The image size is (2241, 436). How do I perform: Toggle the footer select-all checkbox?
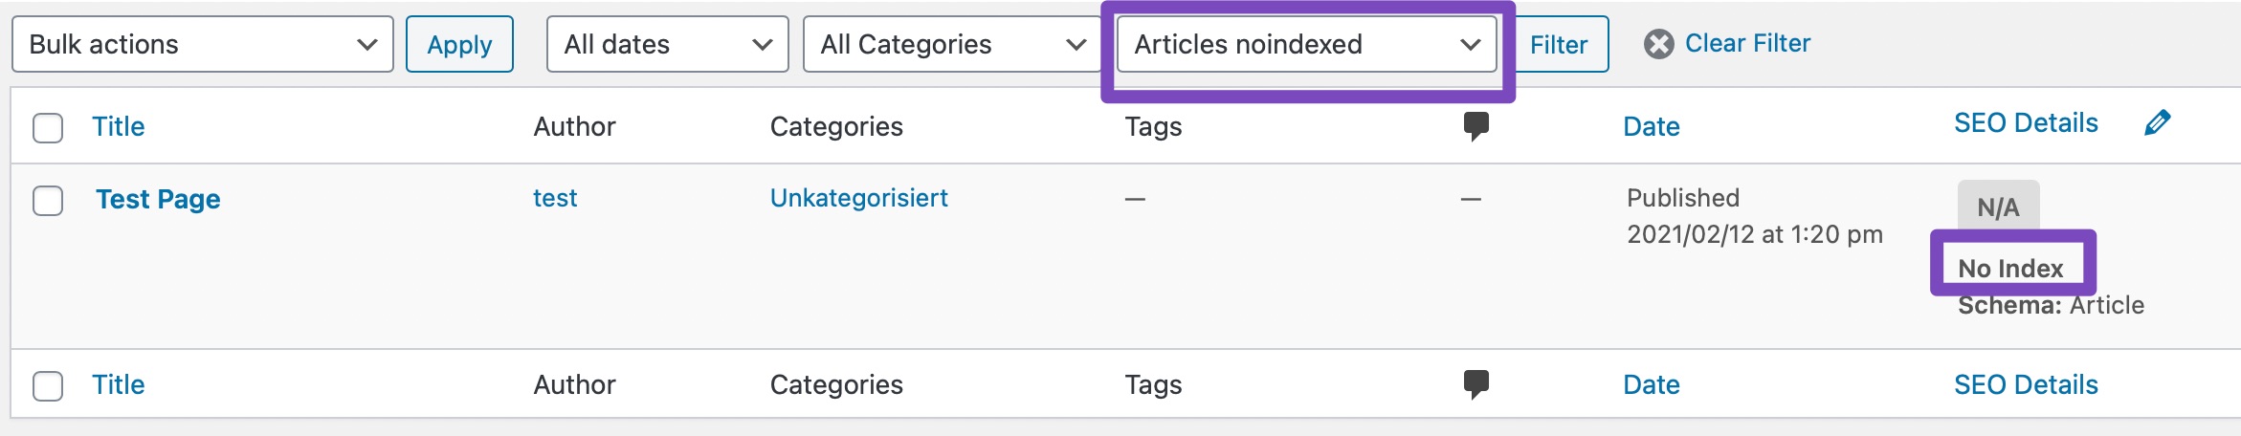click(48, 385)
